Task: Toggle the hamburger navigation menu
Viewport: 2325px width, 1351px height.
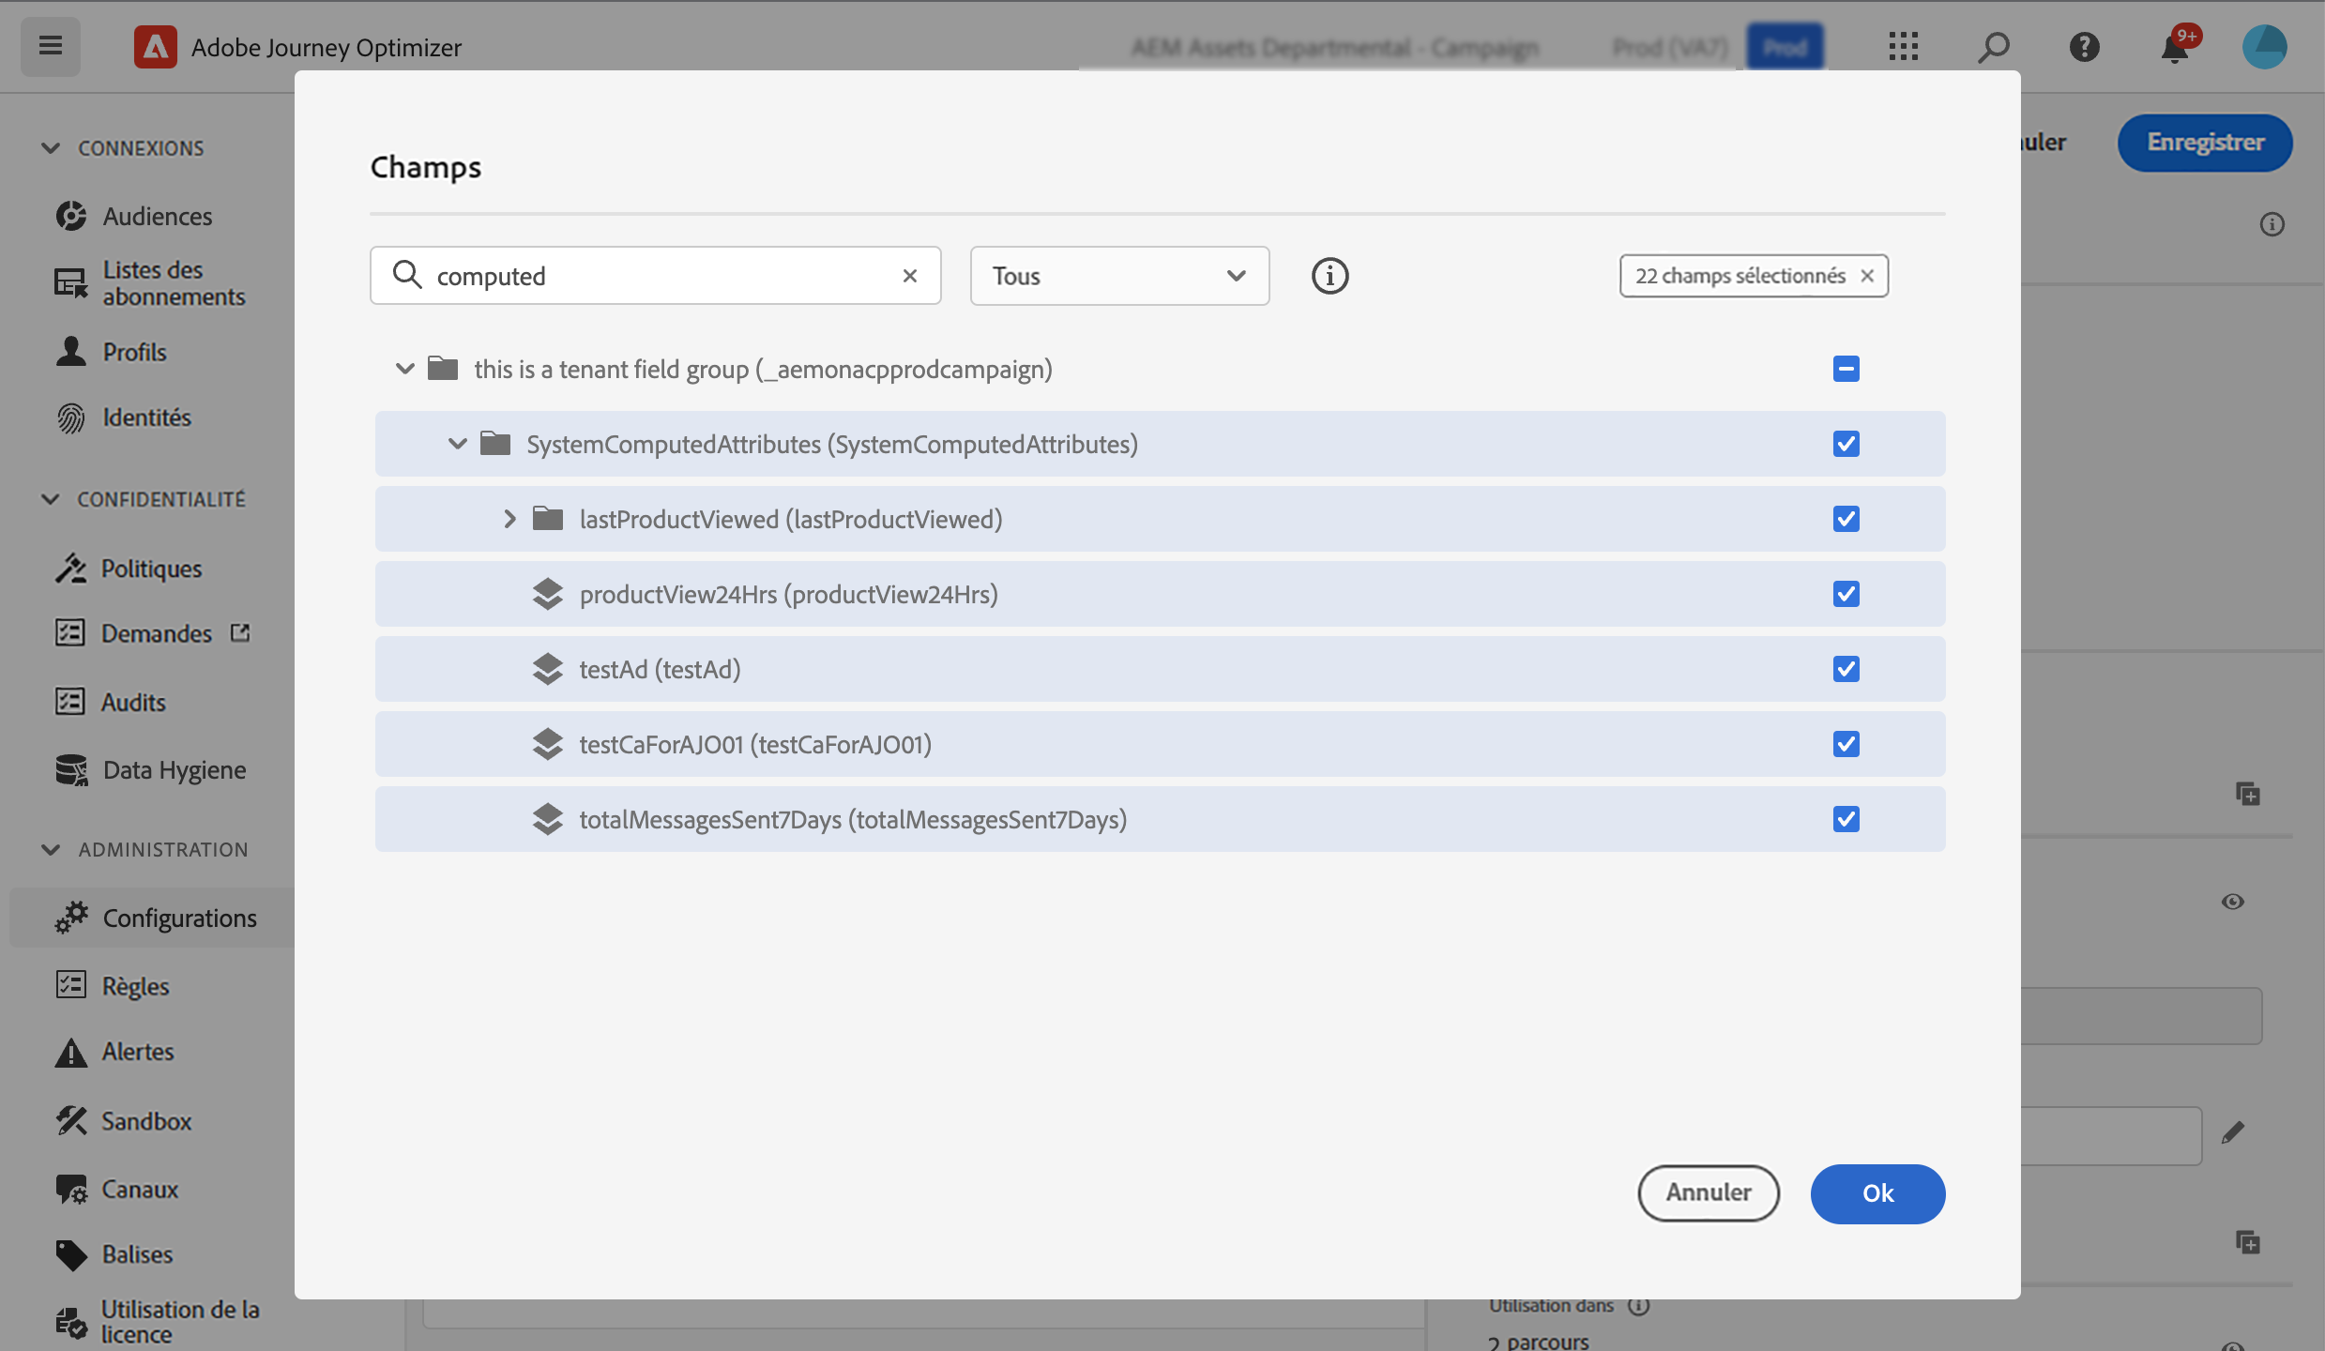Action: click(x=51, y=46)
